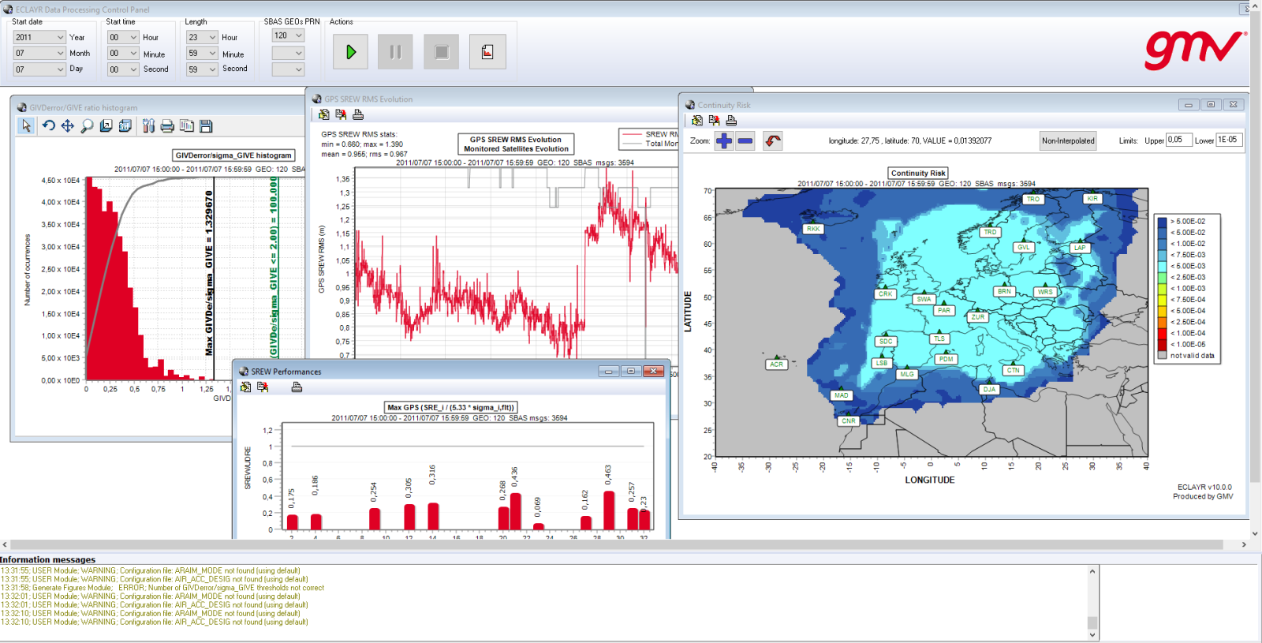Open chart settings tools icon in histogram toolbar

click(x=148, y=125)
